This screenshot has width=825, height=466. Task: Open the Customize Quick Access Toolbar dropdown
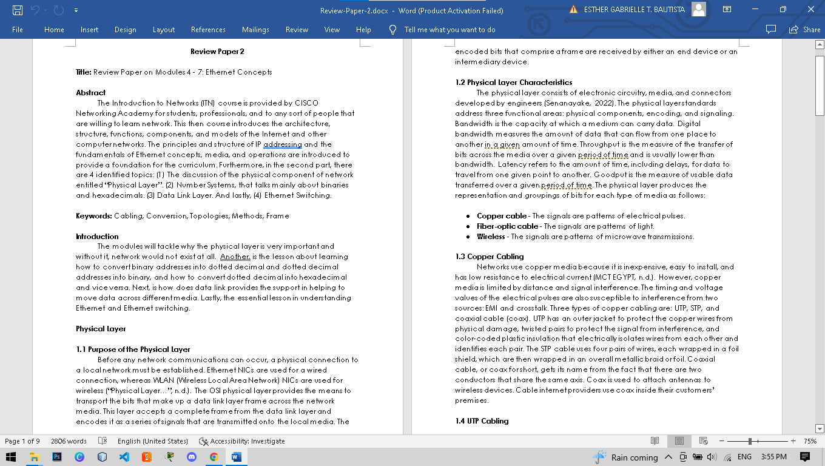tap(76, 10)
